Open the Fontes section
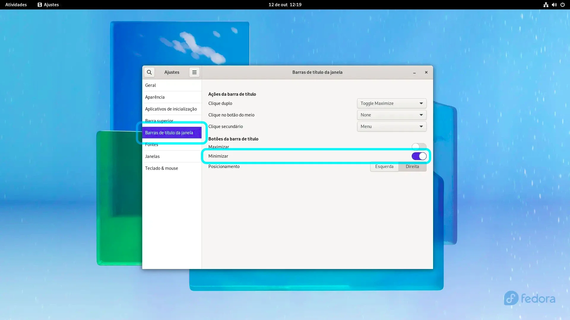 tap(172, 145)
